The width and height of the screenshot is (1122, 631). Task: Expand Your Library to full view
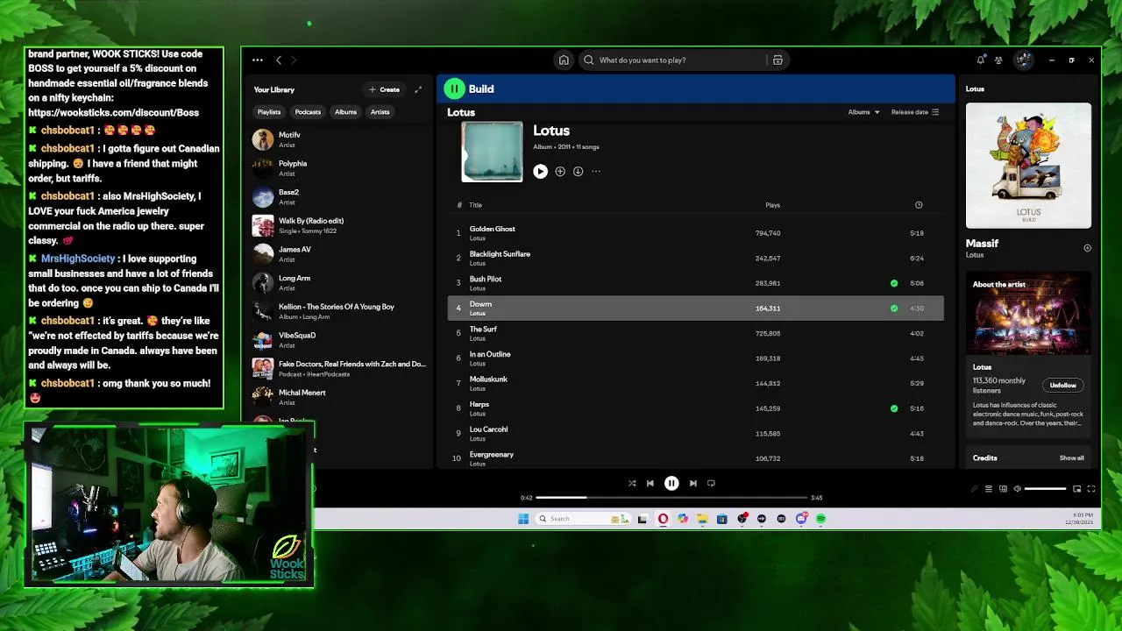[x=418, y=89]
